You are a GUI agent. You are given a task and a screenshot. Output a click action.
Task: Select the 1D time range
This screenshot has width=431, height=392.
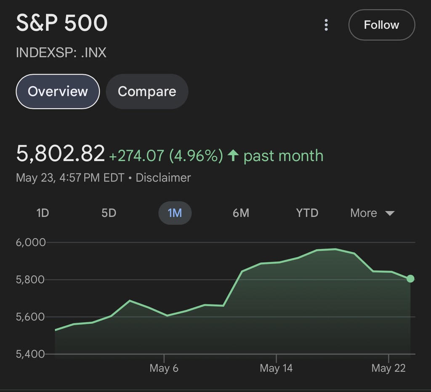(x=43, y=213)
